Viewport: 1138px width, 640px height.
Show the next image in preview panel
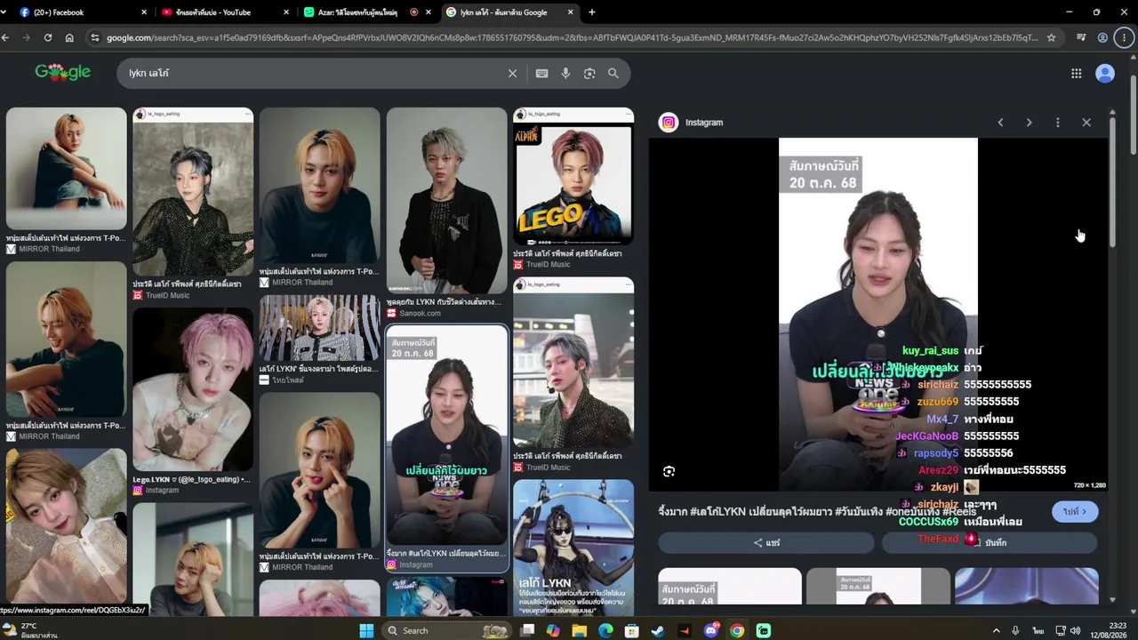point(1029,123)
